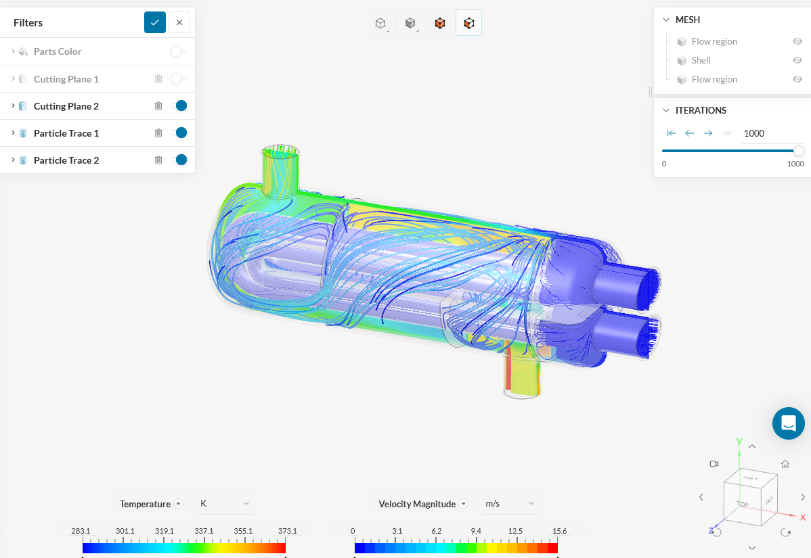
Task: Collapse the MESH panel section
Action: 666,20
